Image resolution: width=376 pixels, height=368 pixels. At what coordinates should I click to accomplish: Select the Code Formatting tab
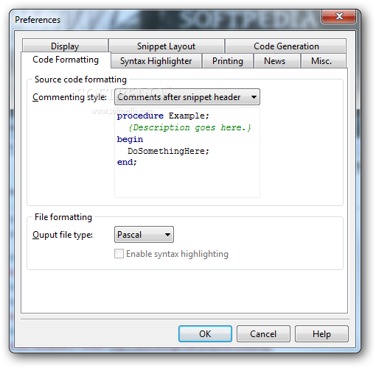66,60
